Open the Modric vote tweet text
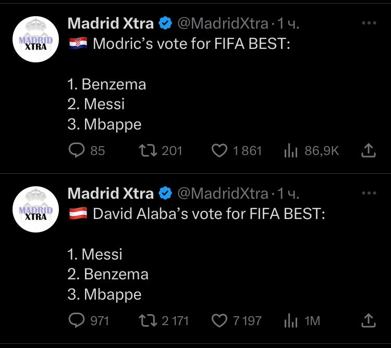The height and width of the screenshot is (348, 391). tap(190, 43)
